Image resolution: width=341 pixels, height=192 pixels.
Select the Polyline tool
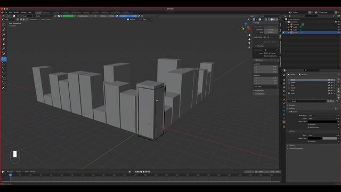coord(4,64)
